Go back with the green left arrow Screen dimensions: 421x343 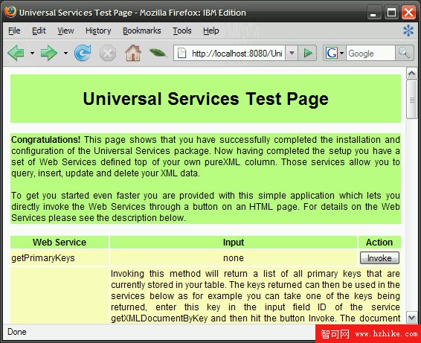pyautogui.click(x=16, y=53)
